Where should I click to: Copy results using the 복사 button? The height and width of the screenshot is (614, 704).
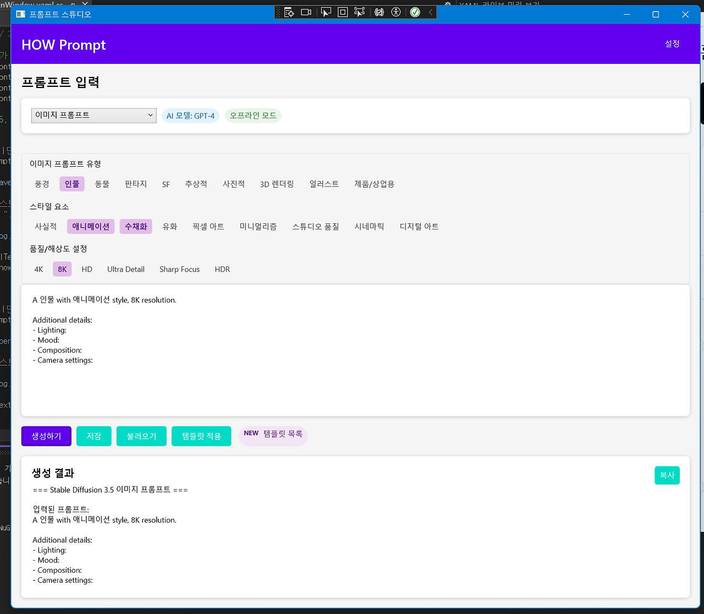pyautogui.click(x=667, y=475)
